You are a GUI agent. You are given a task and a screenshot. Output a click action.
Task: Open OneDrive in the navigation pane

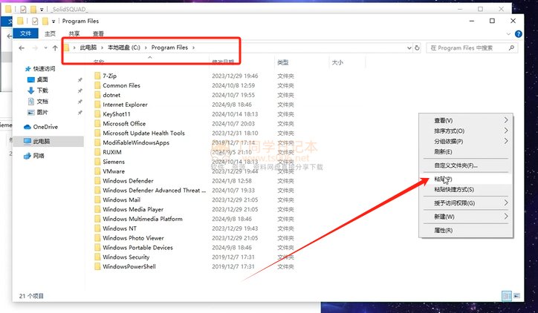tap(45, 127)
